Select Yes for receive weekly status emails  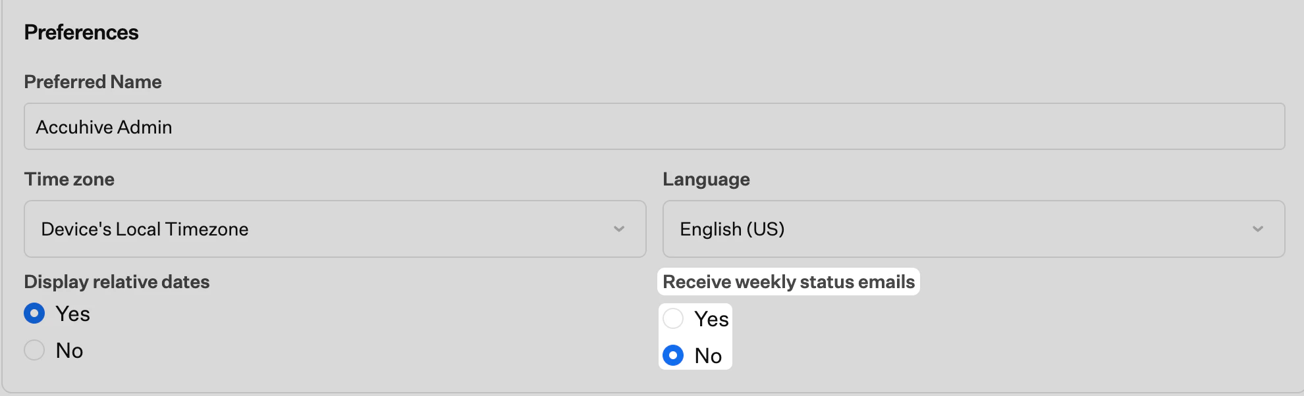pos(673,318)
